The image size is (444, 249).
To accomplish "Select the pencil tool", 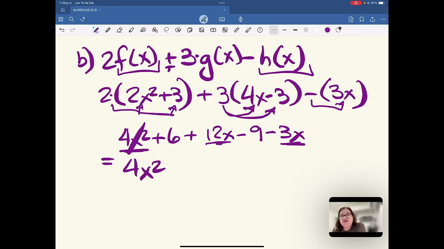I will (x=108, y=30).
